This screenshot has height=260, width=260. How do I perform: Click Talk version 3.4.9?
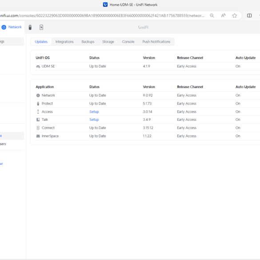click(147, 120)
